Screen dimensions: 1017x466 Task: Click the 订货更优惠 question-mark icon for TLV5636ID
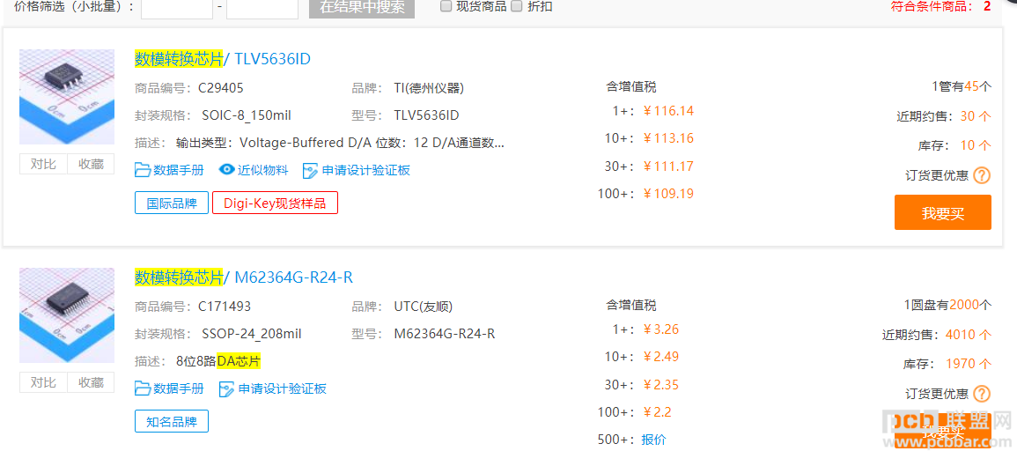pos(983,175)
